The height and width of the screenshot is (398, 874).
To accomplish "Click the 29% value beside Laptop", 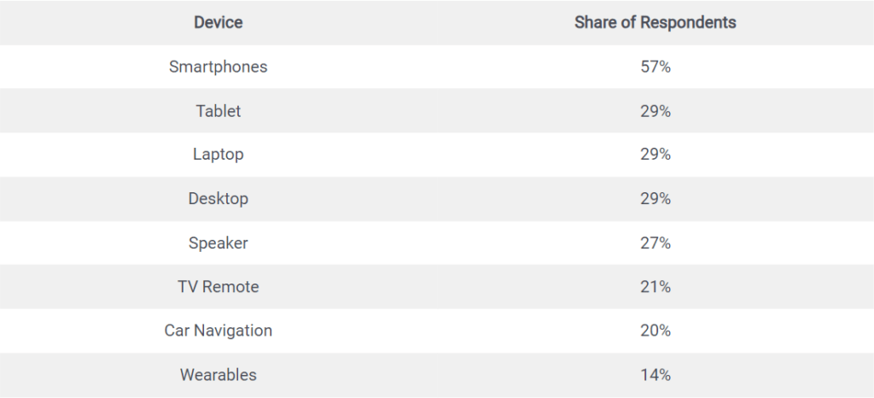I will point(655,155).
